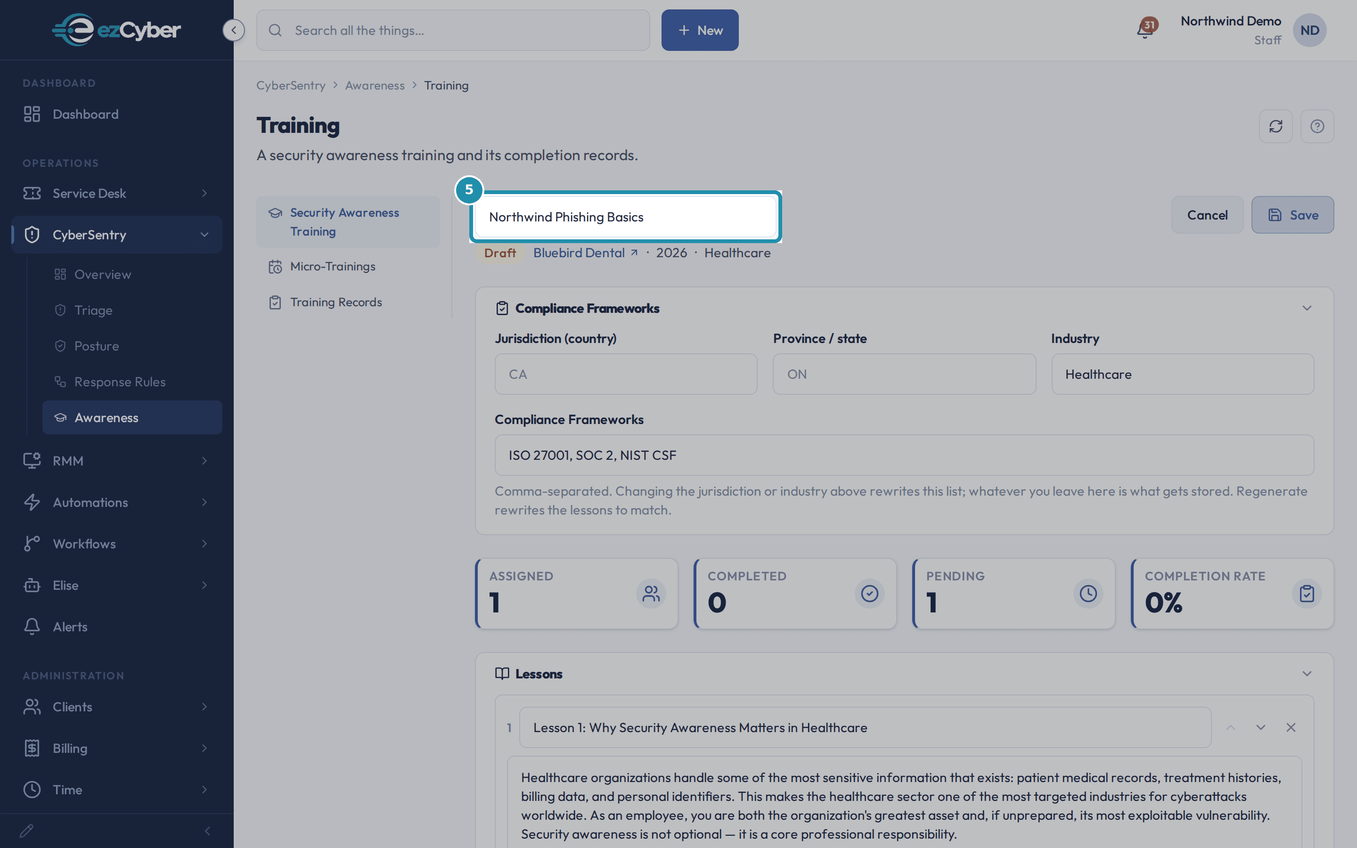Edit the Lesson 1 title field
Image resolution: width=1357 pixels, height=848 pixels.
point(865,727)
